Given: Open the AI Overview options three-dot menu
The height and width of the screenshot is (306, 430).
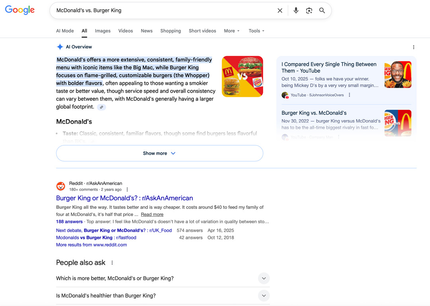Looking at the screenshot, I should coord(414,47).
